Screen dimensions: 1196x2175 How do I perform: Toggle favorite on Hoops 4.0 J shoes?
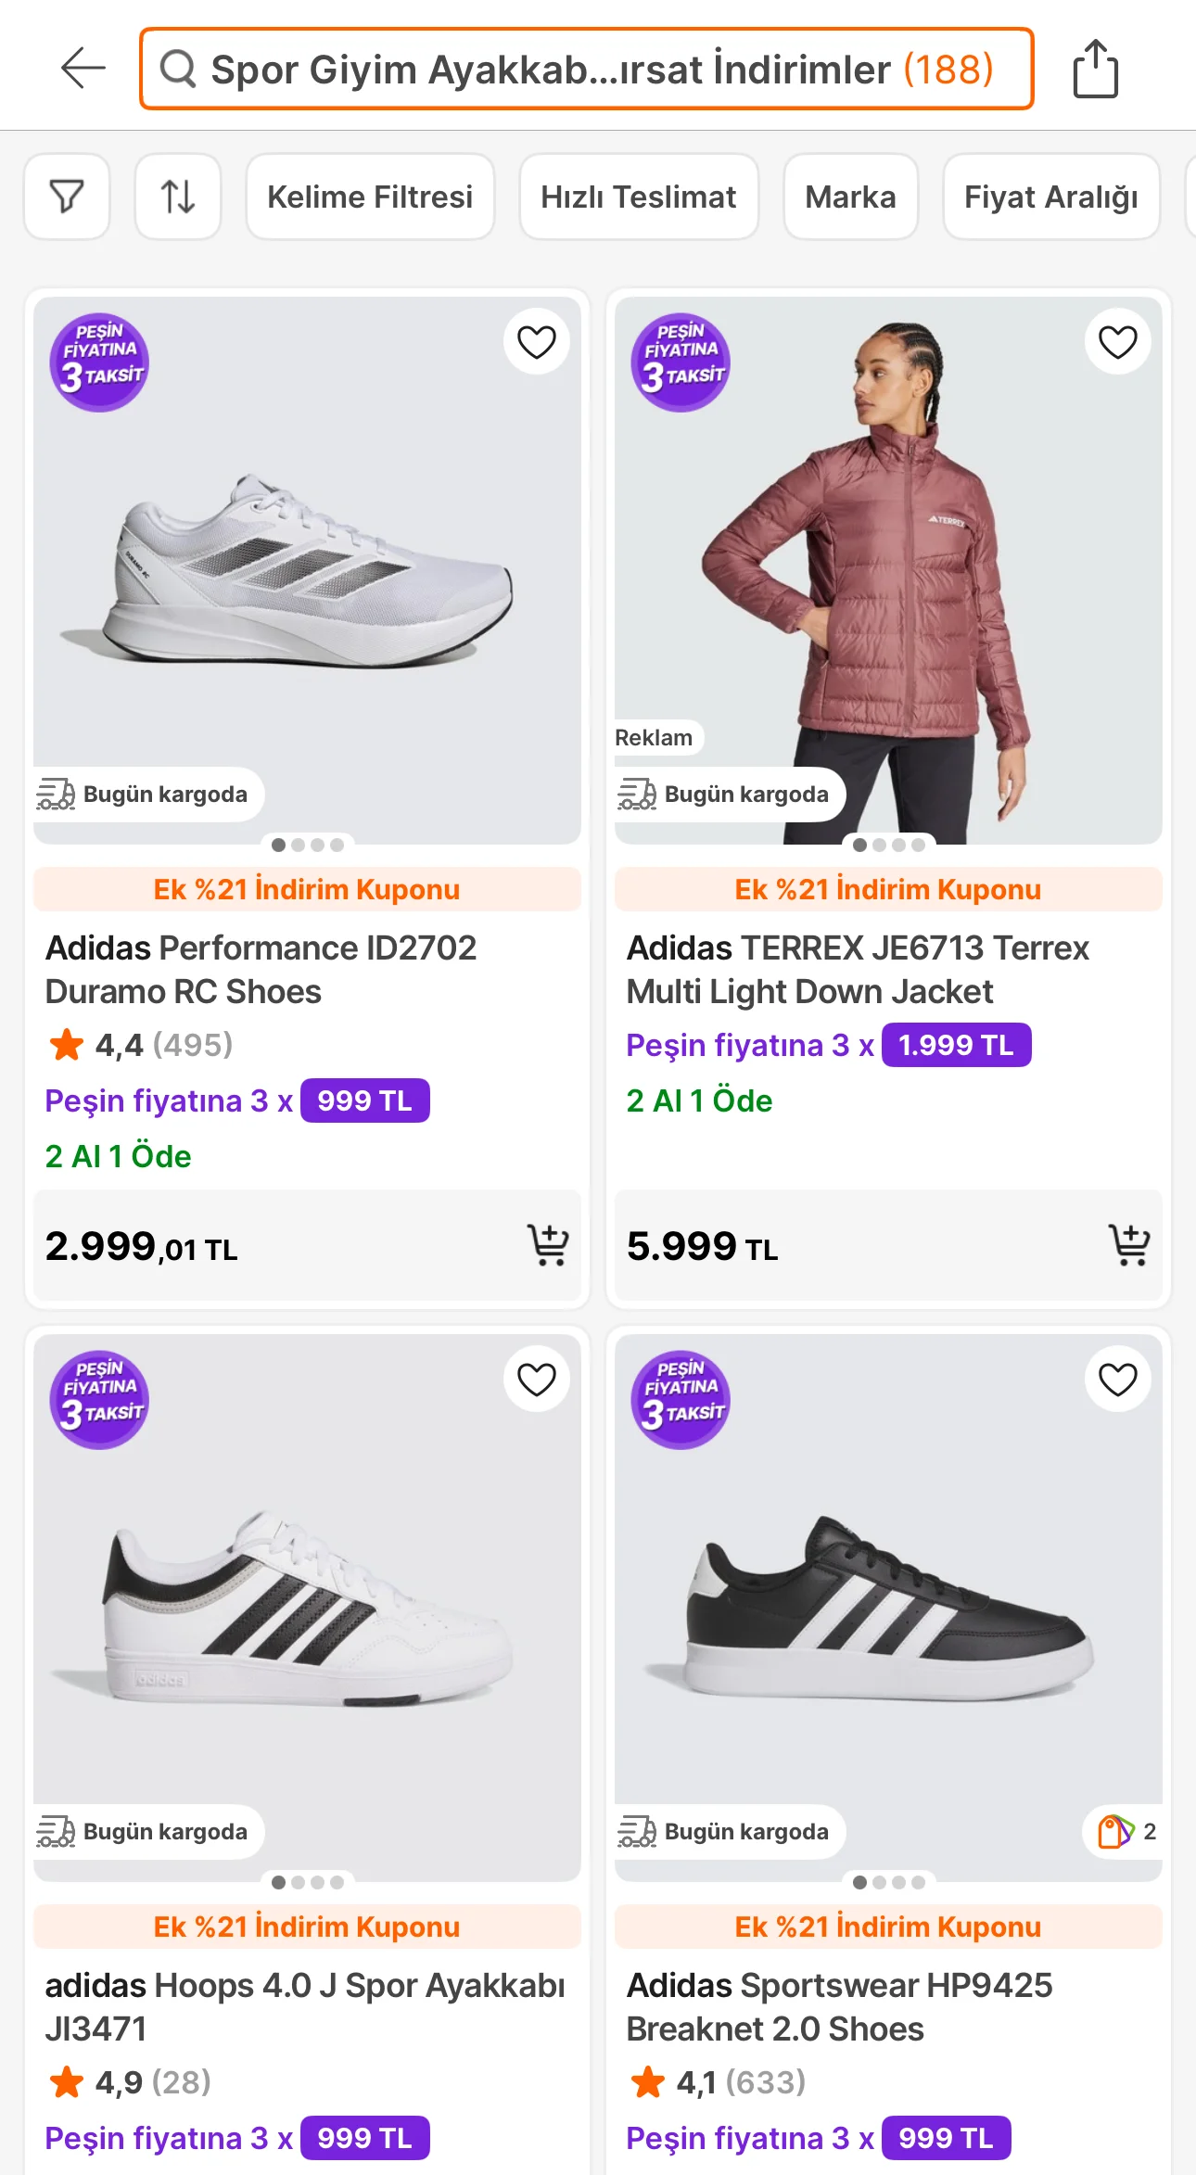tap(536, 1380)
